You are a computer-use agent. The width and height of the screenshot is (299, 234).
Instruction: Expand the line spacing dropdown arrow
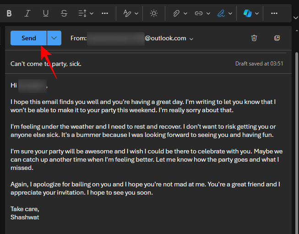(92, 13)
